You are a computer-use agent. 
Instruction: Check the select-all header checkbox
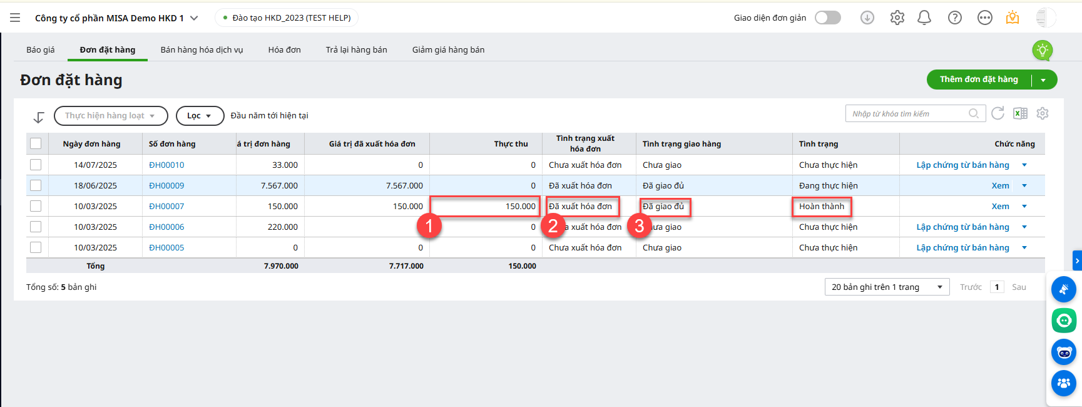[x=36, y=144]
